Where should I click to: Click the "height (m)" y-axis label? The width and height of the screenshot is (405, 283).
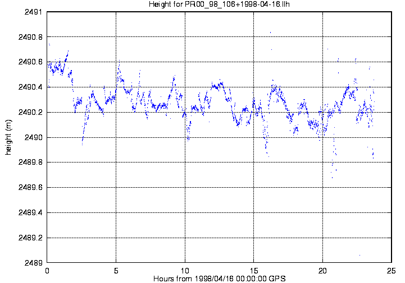coord(8,137)
